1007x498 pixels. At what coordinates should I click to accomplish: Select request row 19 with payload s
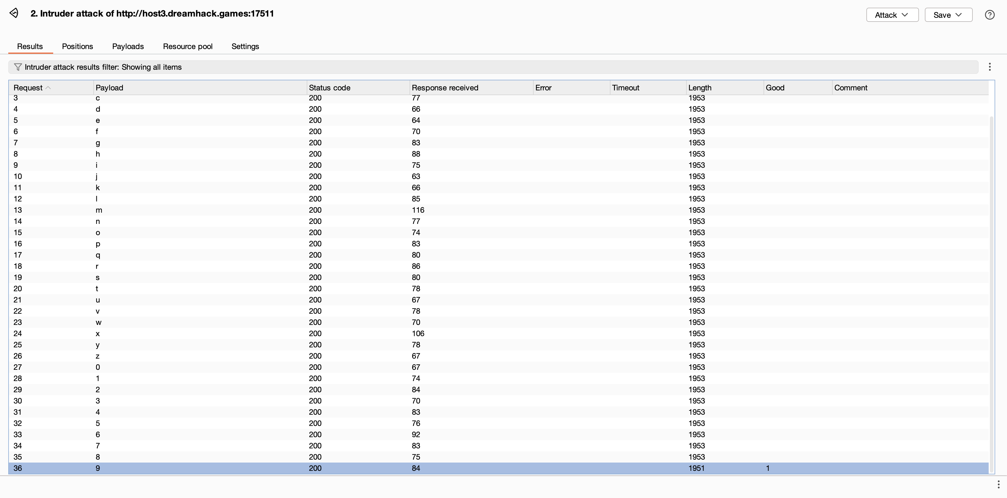(x=499, y=278)
